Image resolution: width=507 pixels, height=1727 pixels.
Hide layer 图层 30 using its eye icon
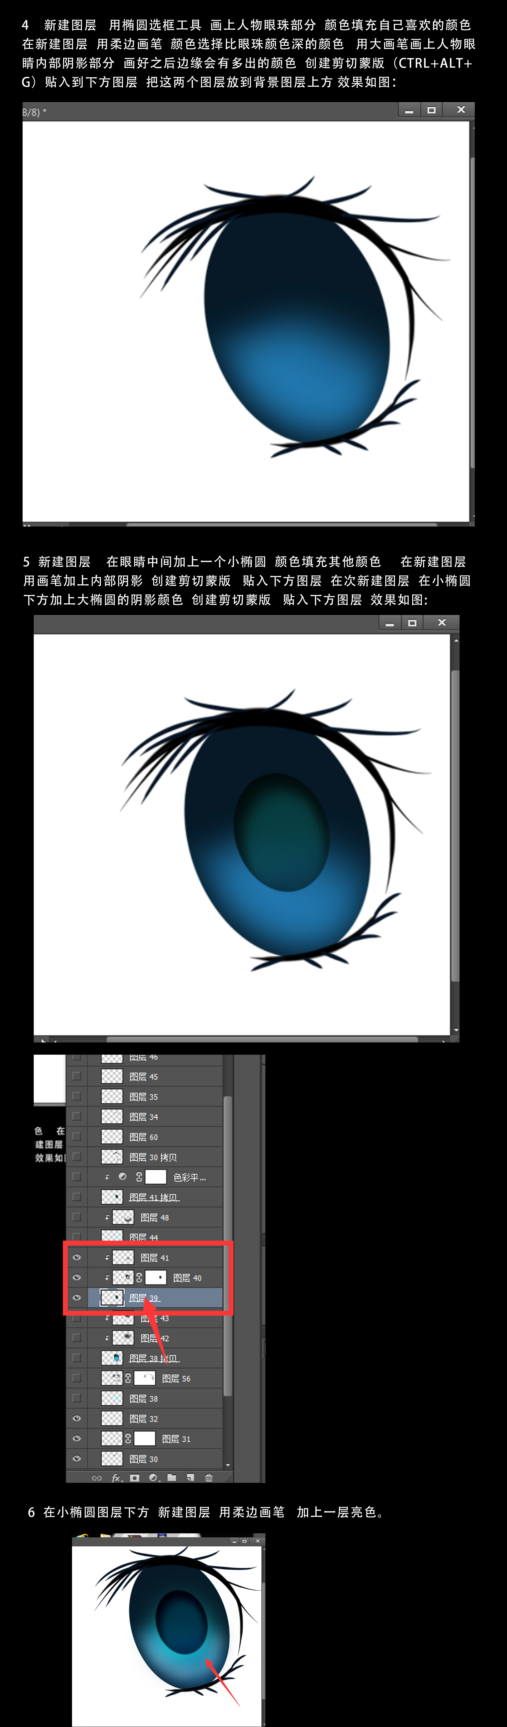(77, 1459)
